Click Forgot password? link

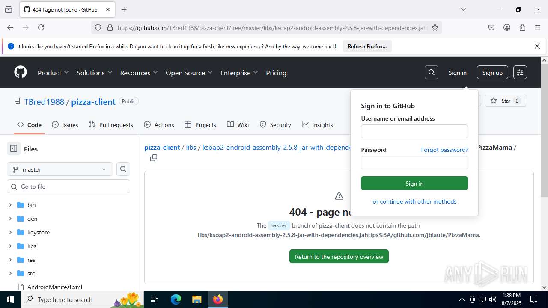[444, 150]
